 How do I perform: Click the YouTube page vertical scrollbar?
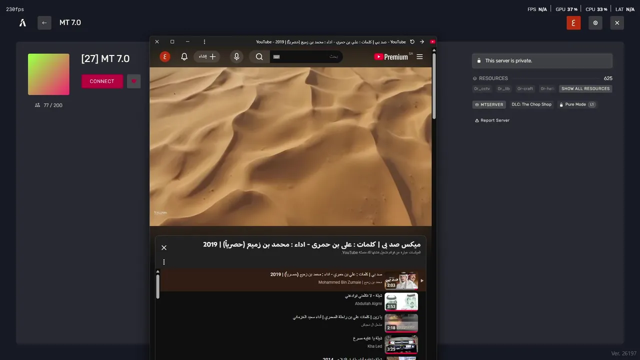(434, 85)
